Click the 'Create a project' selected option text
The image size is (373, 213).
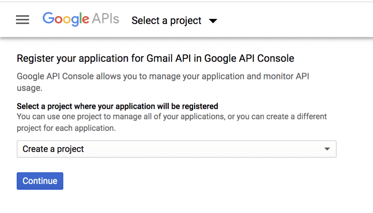click(53, 149)
